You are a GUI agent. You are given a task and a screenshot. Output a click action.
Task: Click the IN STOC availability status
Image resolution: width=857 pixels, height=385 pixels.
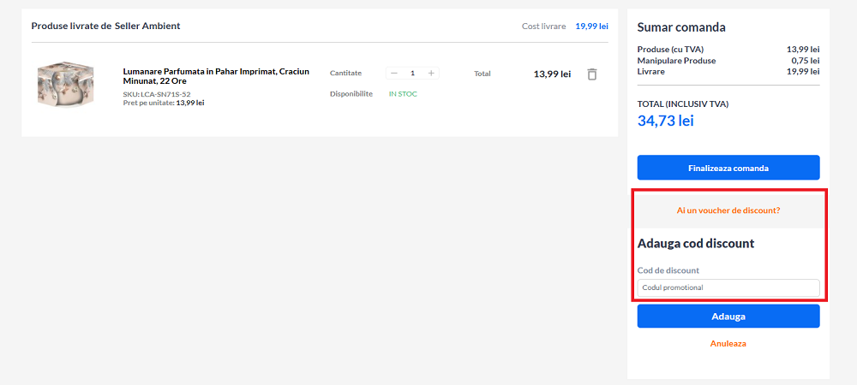(403, 94)
